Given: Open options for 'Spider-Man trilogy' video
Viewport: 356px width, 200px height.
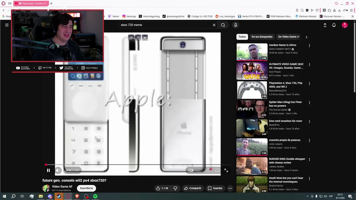Looking at the screenshot, I should (x=309, y=102).
